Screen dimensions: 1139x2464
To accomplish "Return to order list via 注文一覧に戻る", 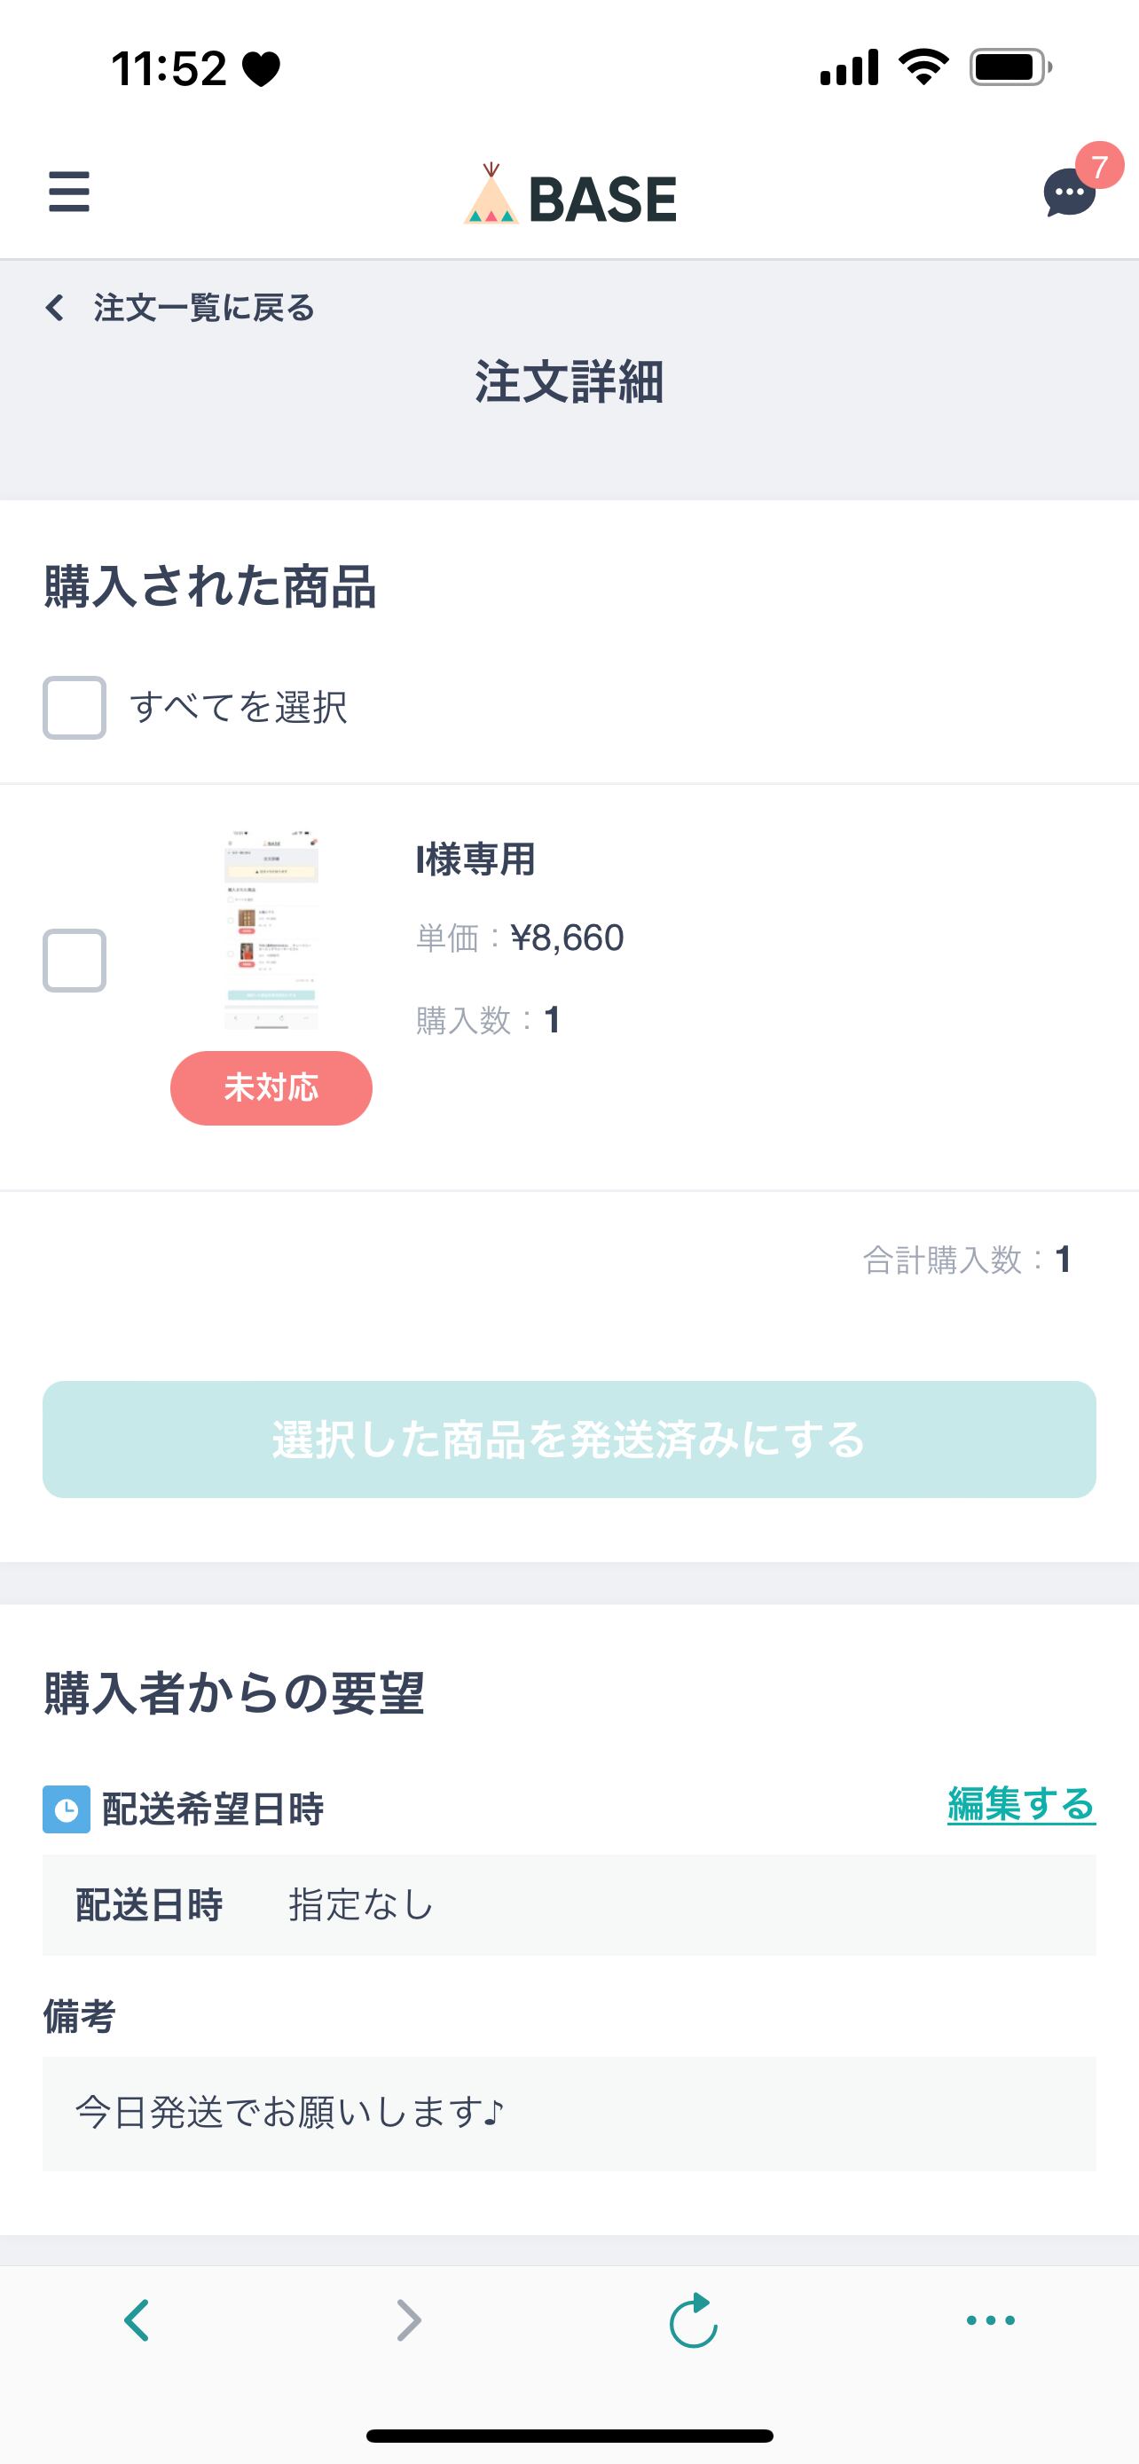I will tap(204, 308).
